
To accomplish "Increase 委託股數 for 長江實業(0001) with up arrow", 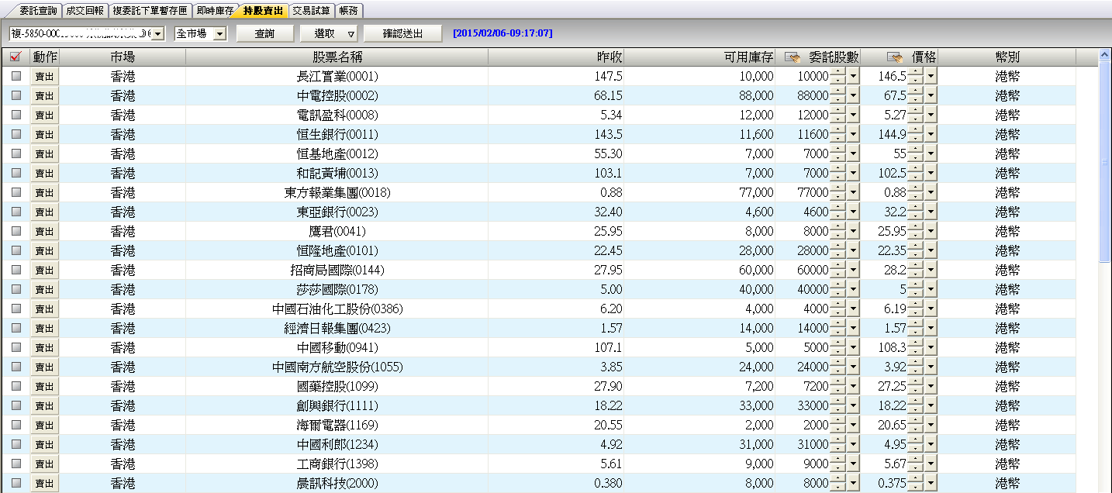I will point(837,72).
